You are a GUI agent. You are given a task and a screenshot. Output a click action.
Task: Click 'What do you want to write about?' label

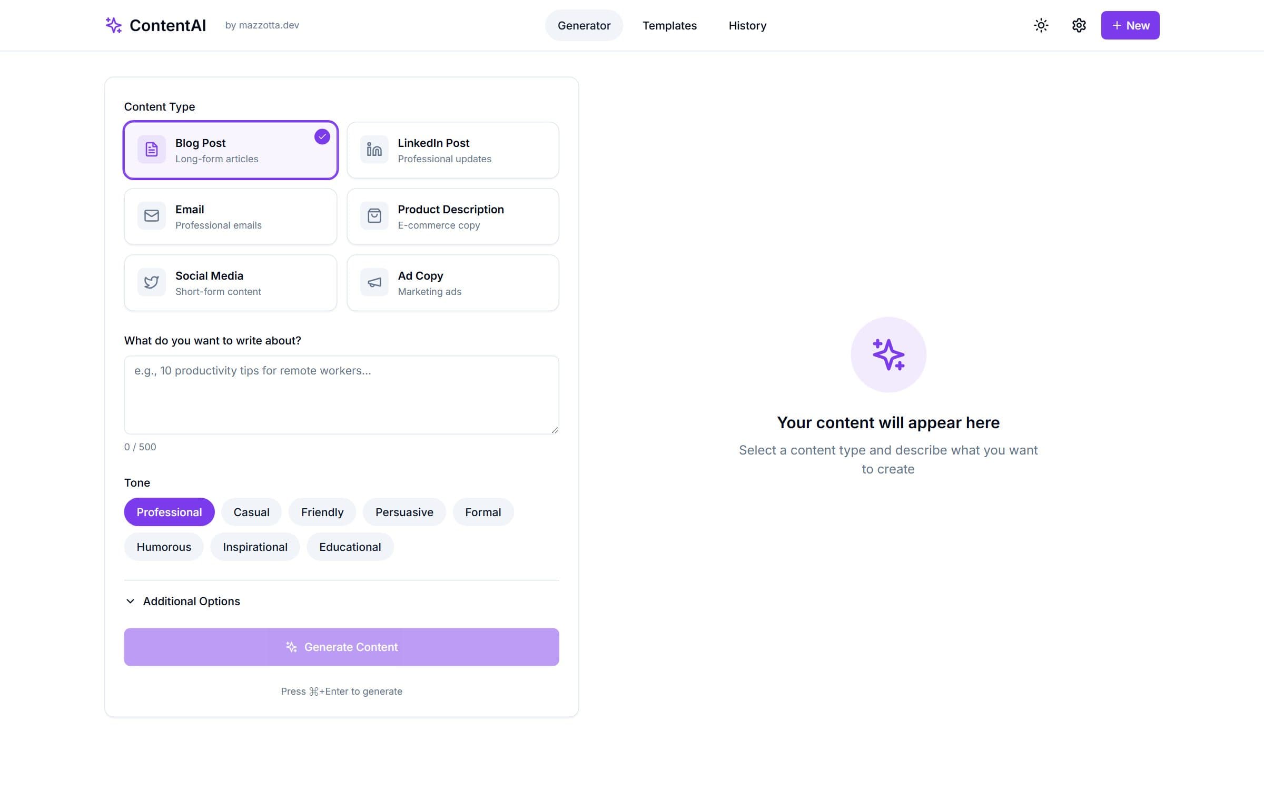click(x=213, y=340)
